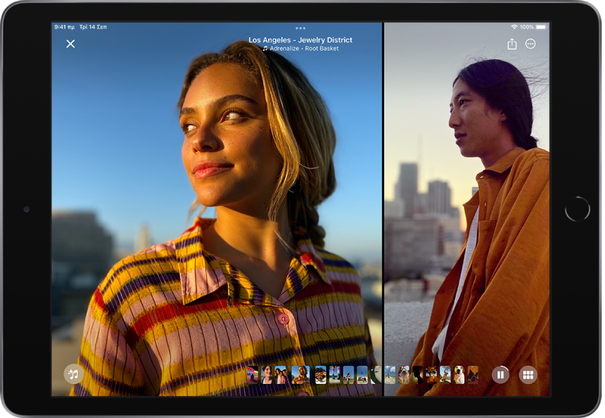Screen dimensions: 605x418
Task: Open the More options ellipsis button
Action: pos(531,44)
